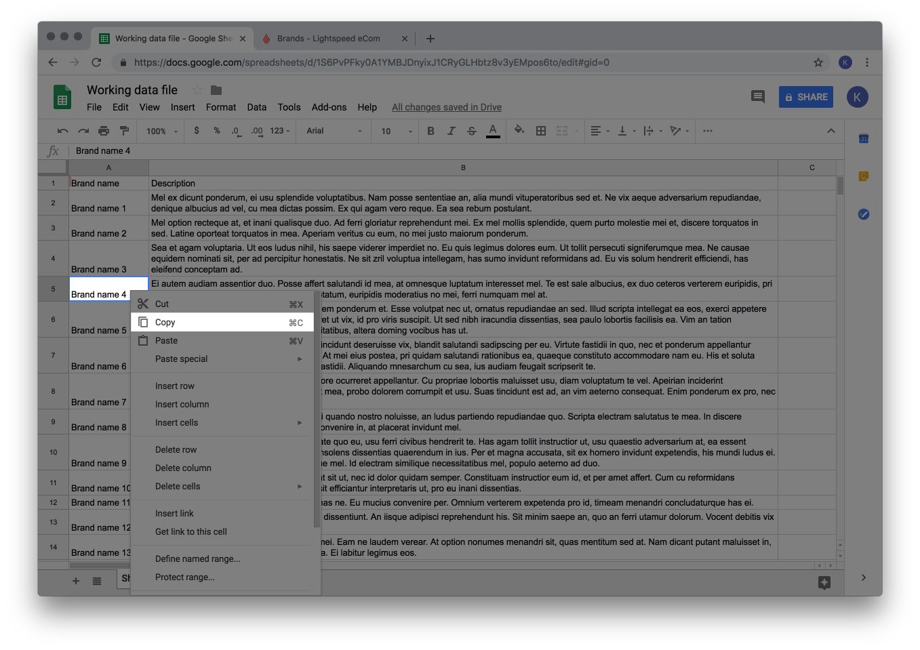This screenshot has height=650, width=920.
Task: Click the Explore icon at bottom right
Action: [x=824, y=582]
